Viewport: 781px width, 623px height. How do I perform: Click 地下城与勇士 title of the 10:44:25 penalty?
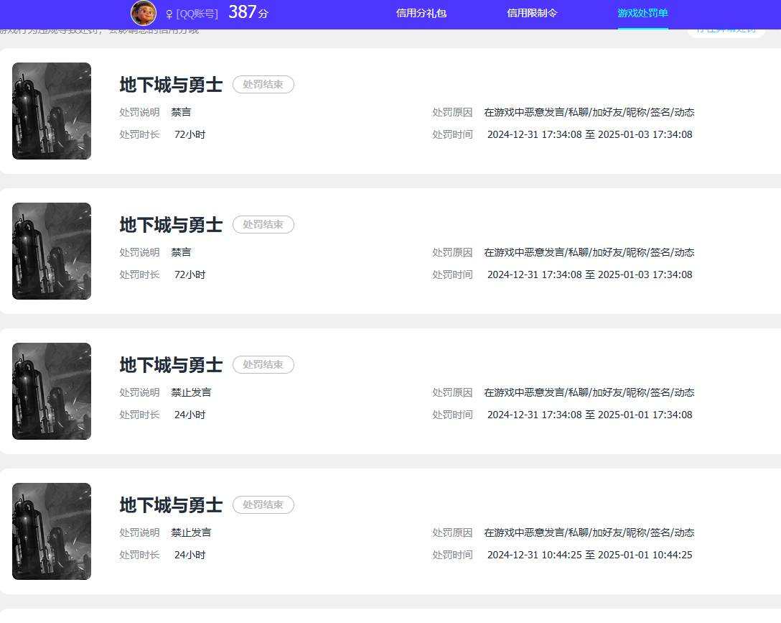[x=171, y=505]
